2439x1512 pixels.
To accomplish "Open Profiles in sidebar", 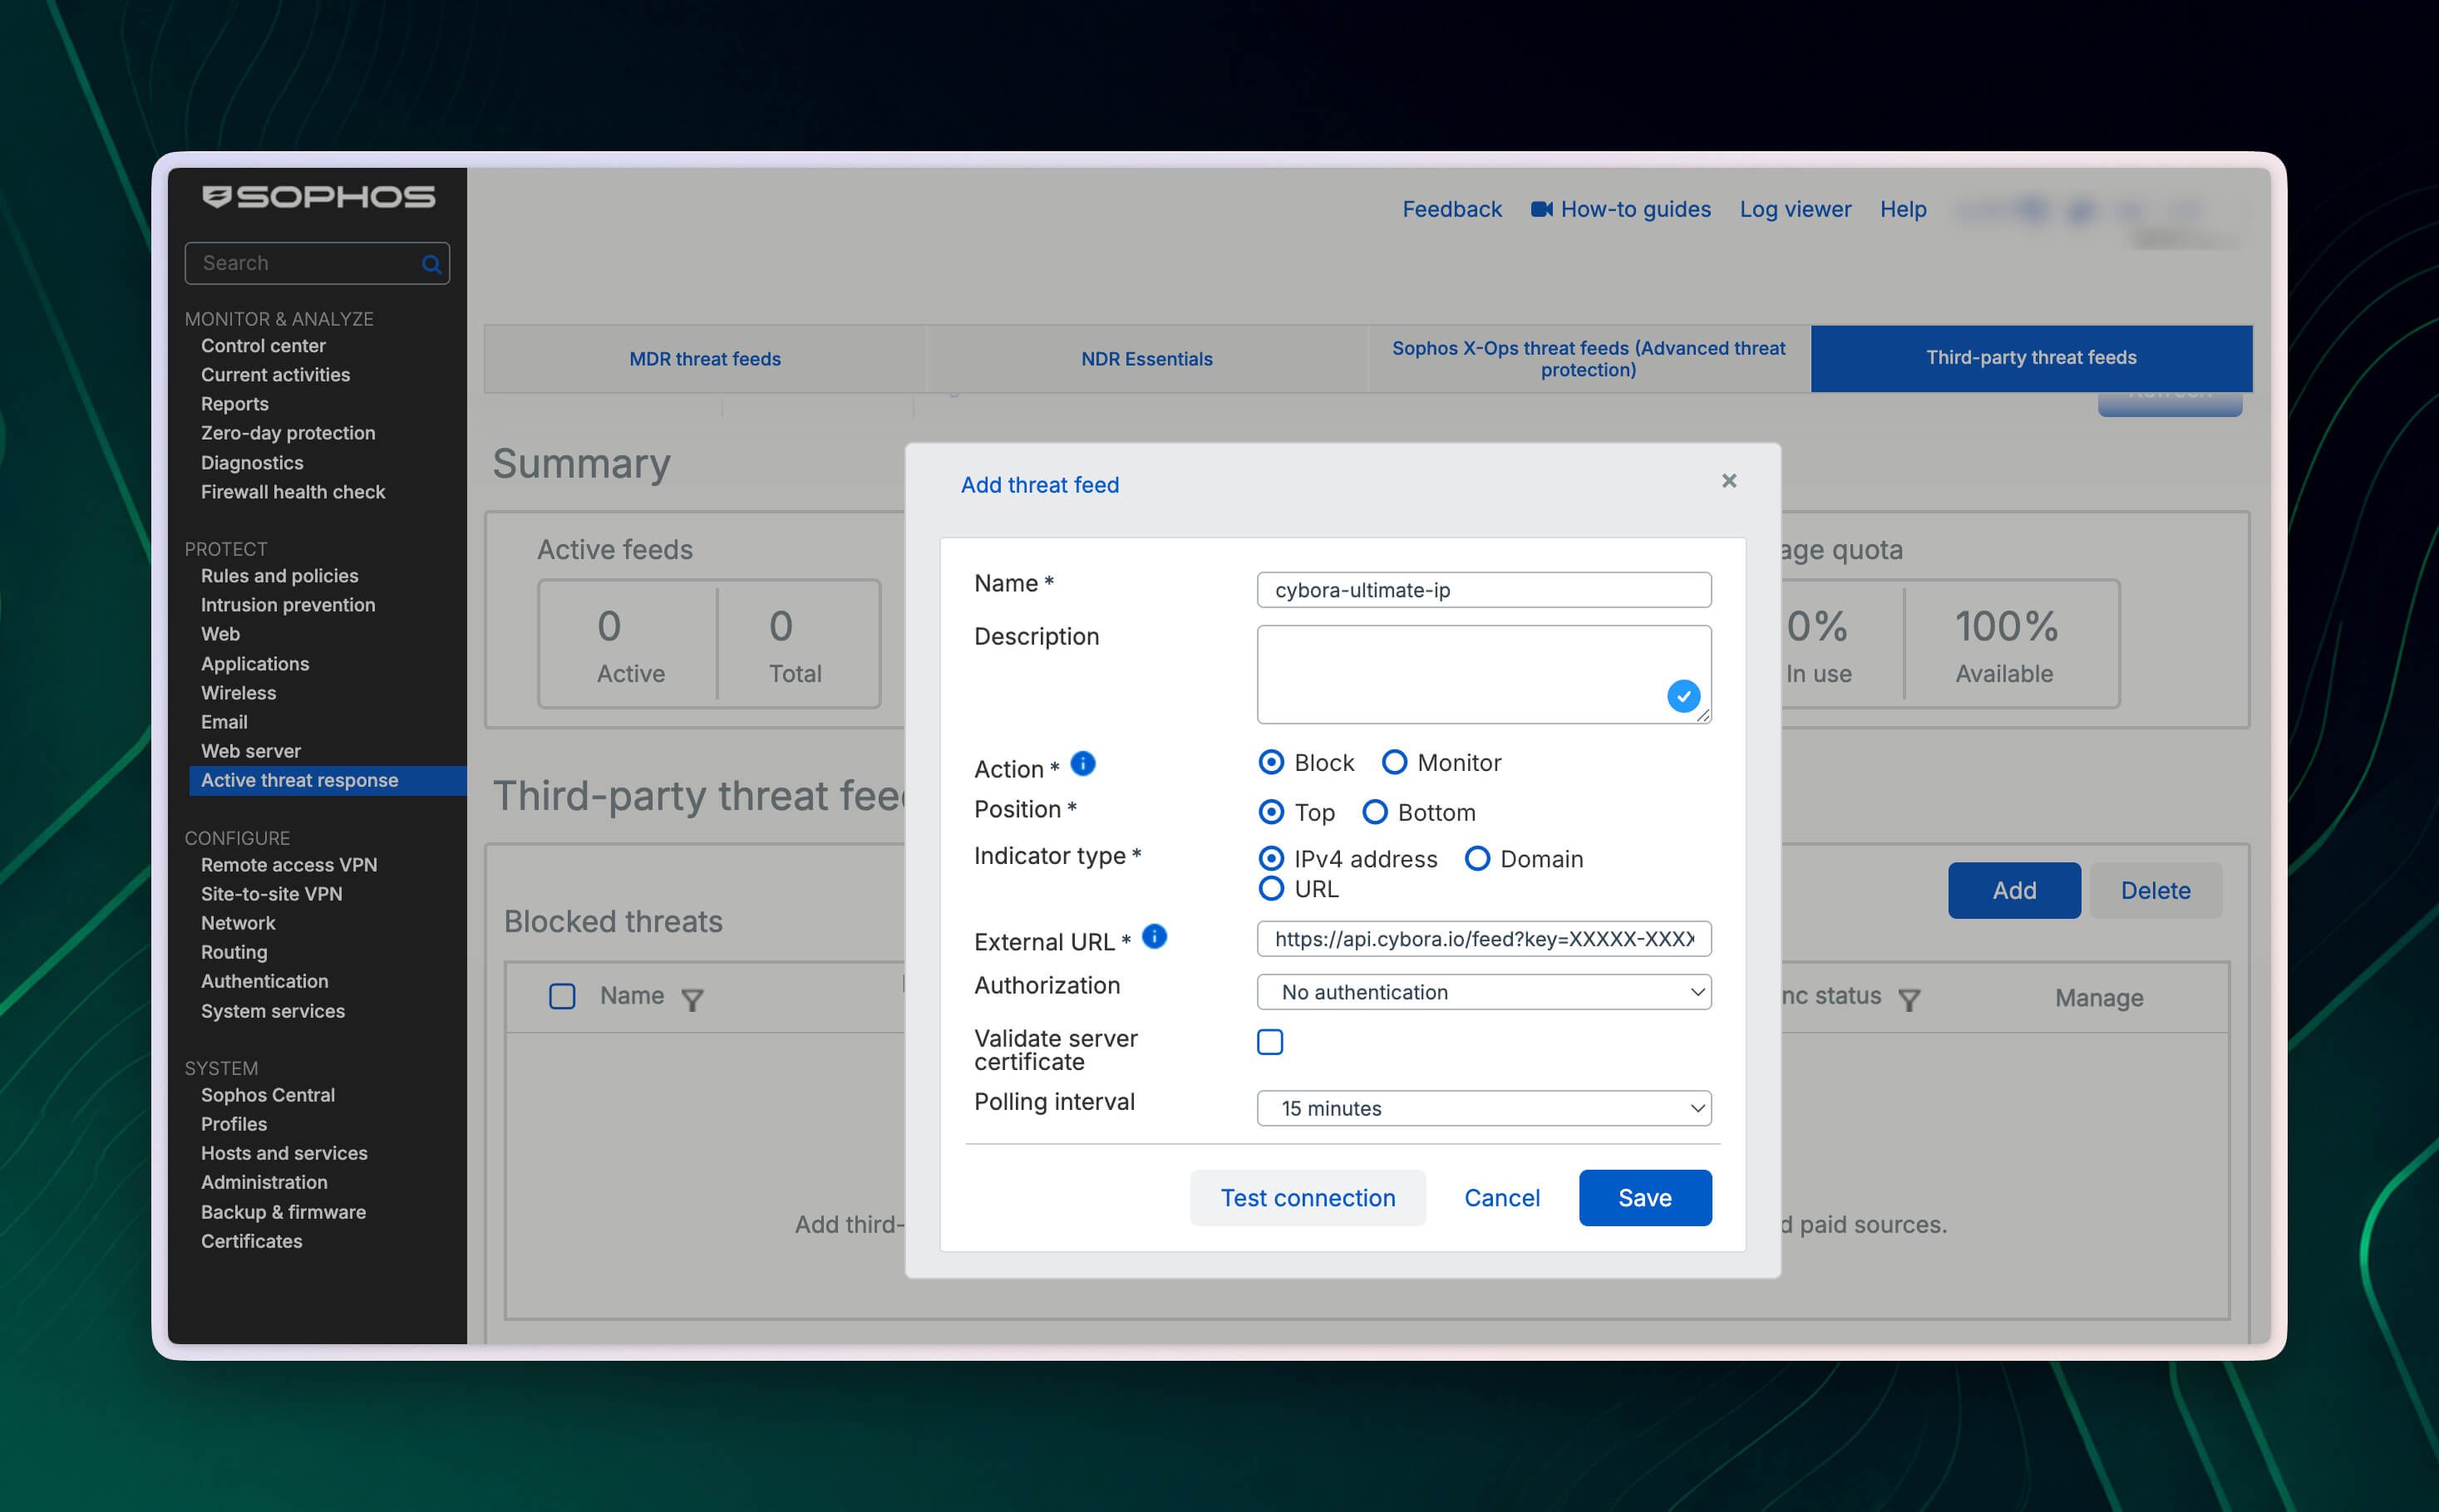I will click(x=234, y=1124).
